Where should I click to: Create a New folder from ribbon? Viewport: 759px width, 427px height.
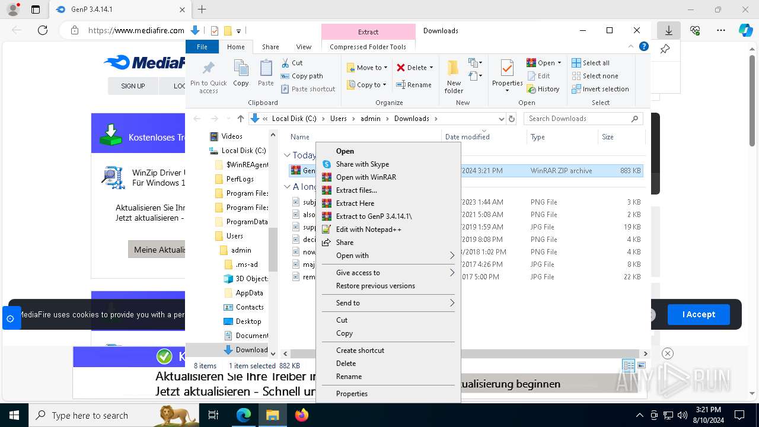454,77
